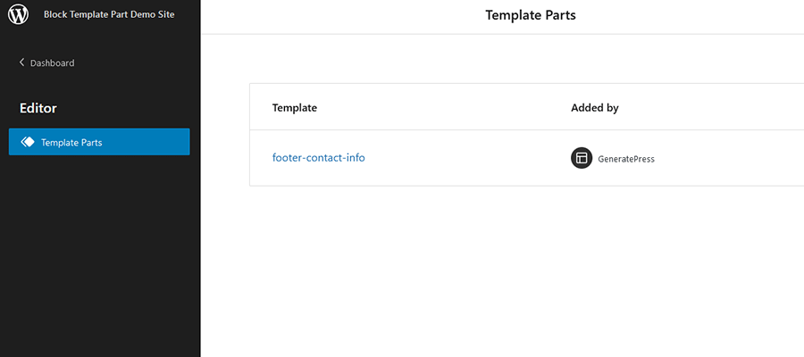Open the footer-contact-info template part
This screenshot has height=357, width=804.
318,158
